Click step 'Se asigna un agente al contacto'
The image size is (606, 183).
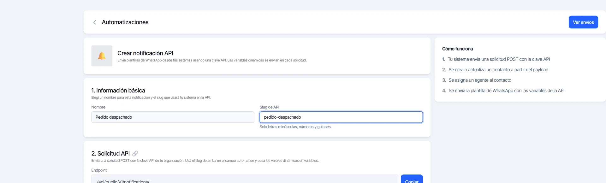480,80
